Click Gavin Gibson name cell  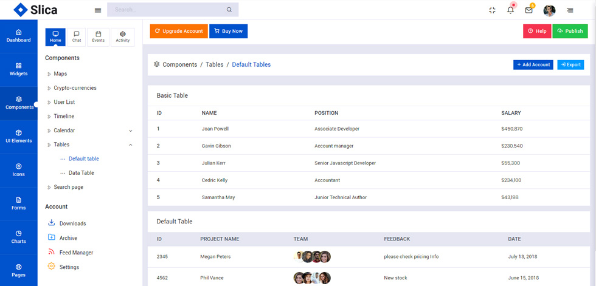216,146
